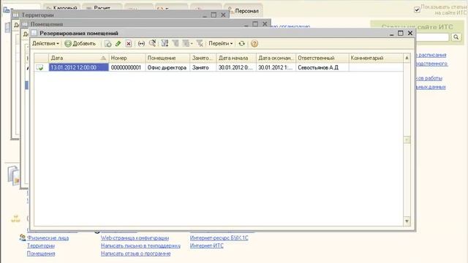
Task: Open the Интернет-ресурс БУХ.1С link
Action: [x=219, y=238]
